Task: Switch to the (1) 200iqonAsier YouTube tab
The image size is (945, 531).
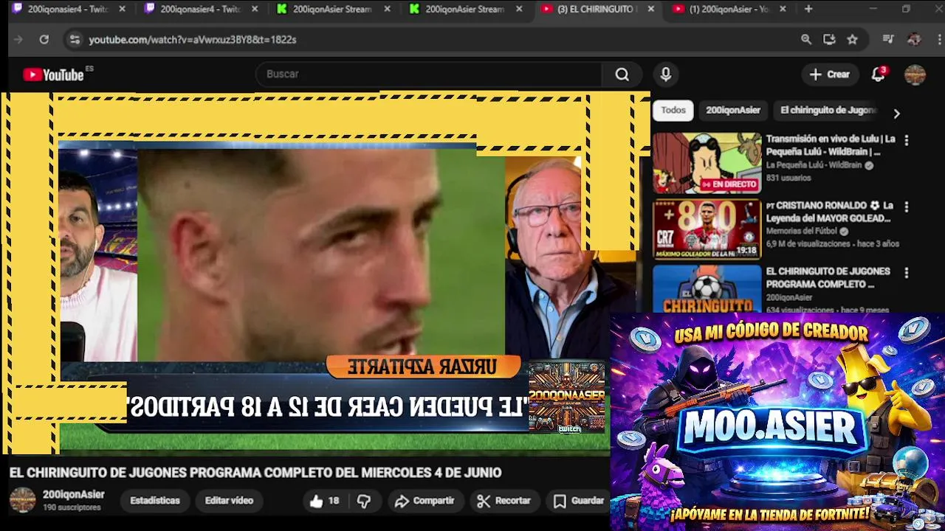Action: tap(730, 10)
